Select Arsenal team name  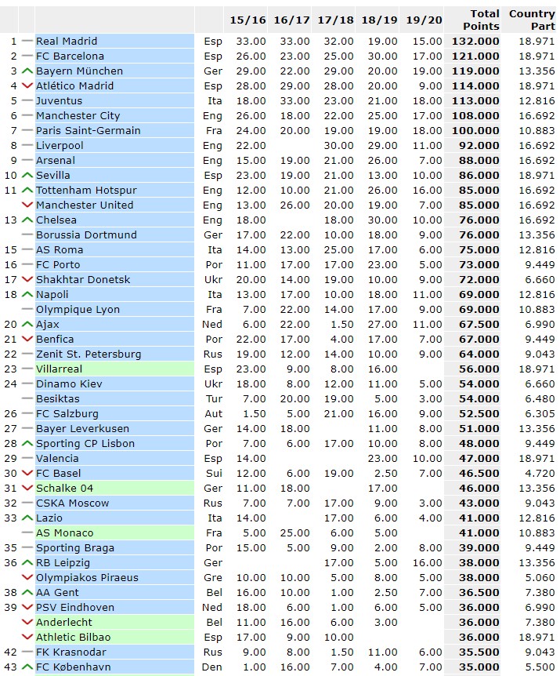coord(56,161)
